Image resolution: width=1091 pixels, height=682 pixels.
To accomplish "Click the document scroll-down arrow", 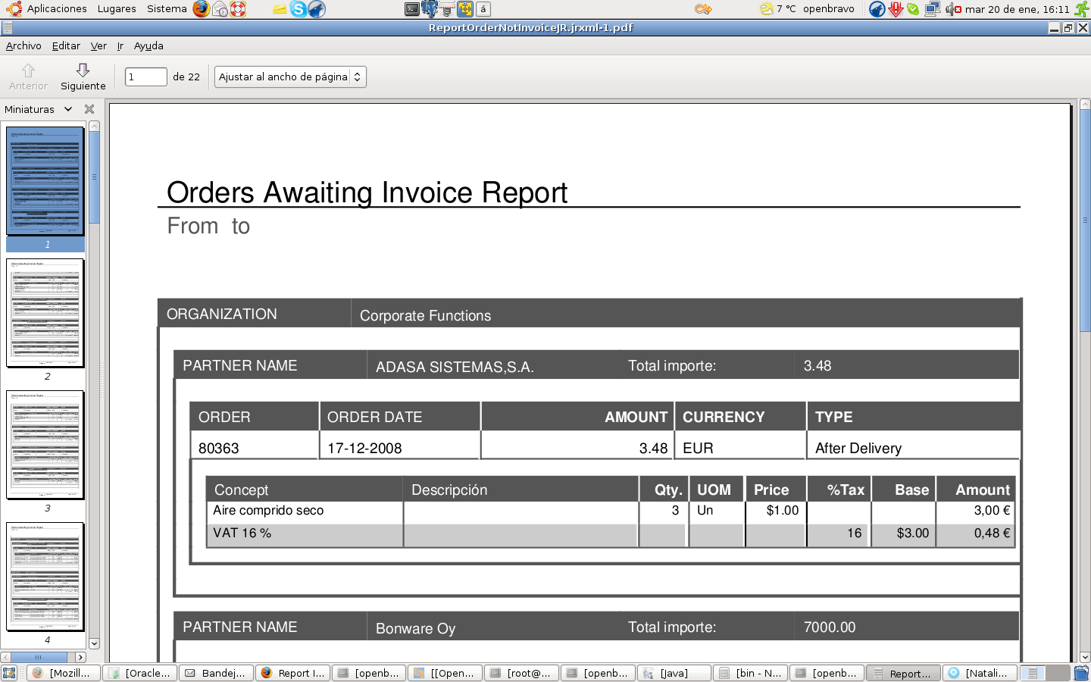I will point(1085,657).
